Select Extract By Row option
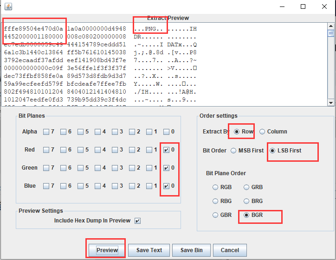Image resolution: width=336 pixels, height=260 pixels. 237,132
